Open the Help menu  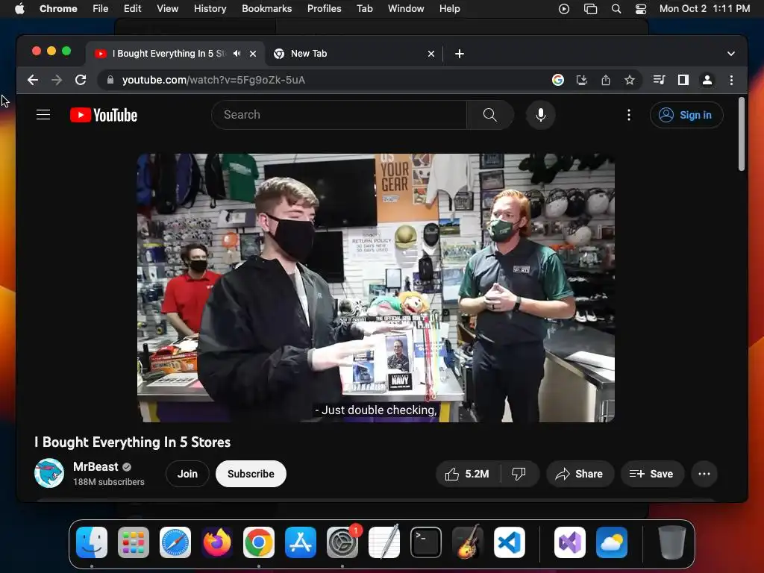(449, 8)
